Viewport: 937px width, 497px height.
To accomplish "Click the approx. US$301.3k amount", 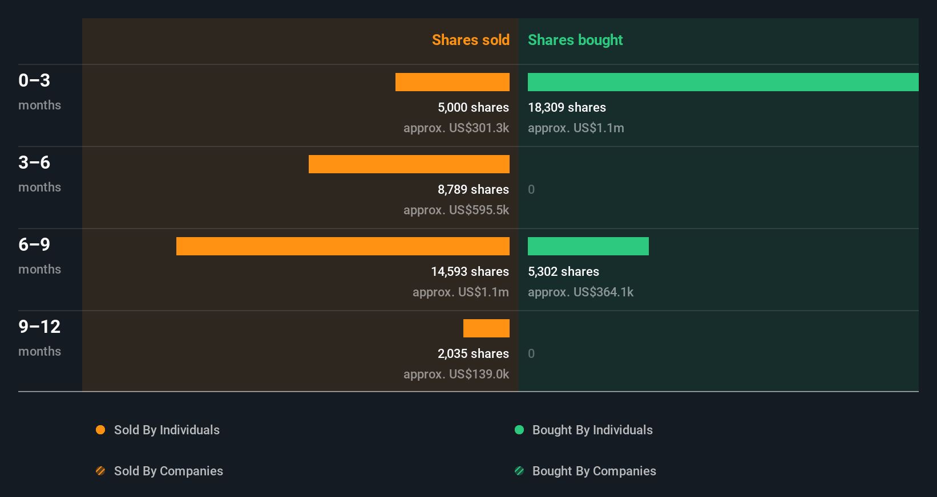I will tap(456, 128).
